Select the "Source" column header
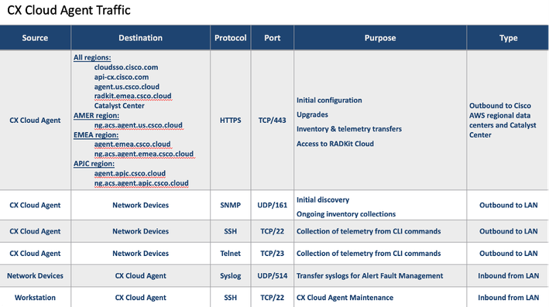 pyautogui.click(x=35, y=38)
